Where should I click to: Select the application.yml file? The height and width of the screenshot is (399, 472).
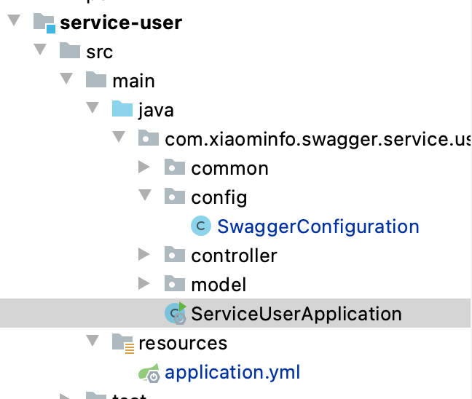coord(232,373)
